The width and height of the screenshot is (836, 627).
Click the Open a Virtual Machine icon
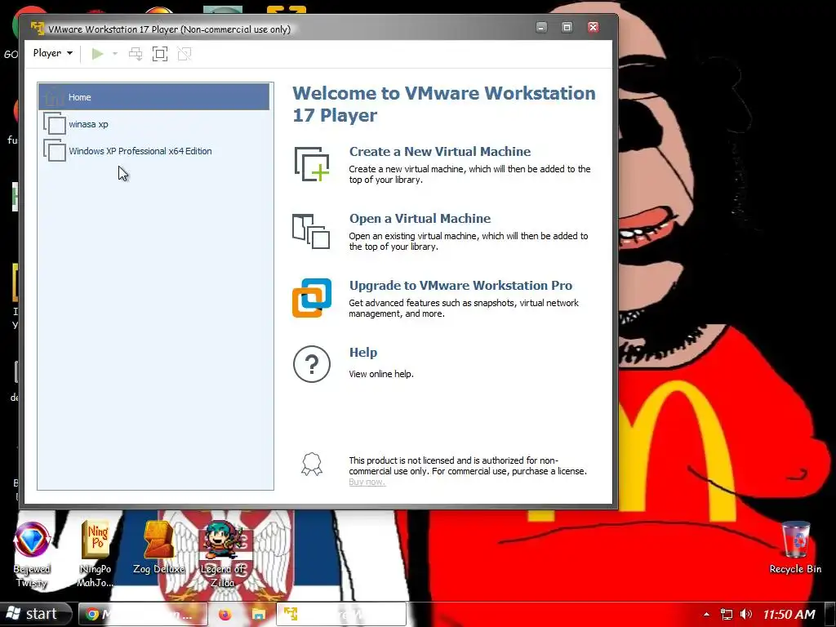(311, 231)
